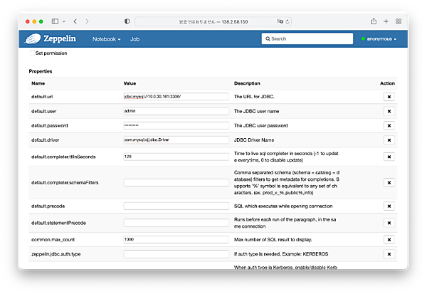
Task: Select 'The JDBC user password' description
Action: tap(260, 125)
